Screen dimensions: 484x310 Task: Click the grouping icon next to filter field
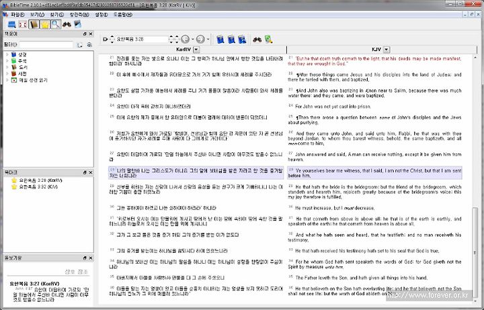click(x=79, y=45)
